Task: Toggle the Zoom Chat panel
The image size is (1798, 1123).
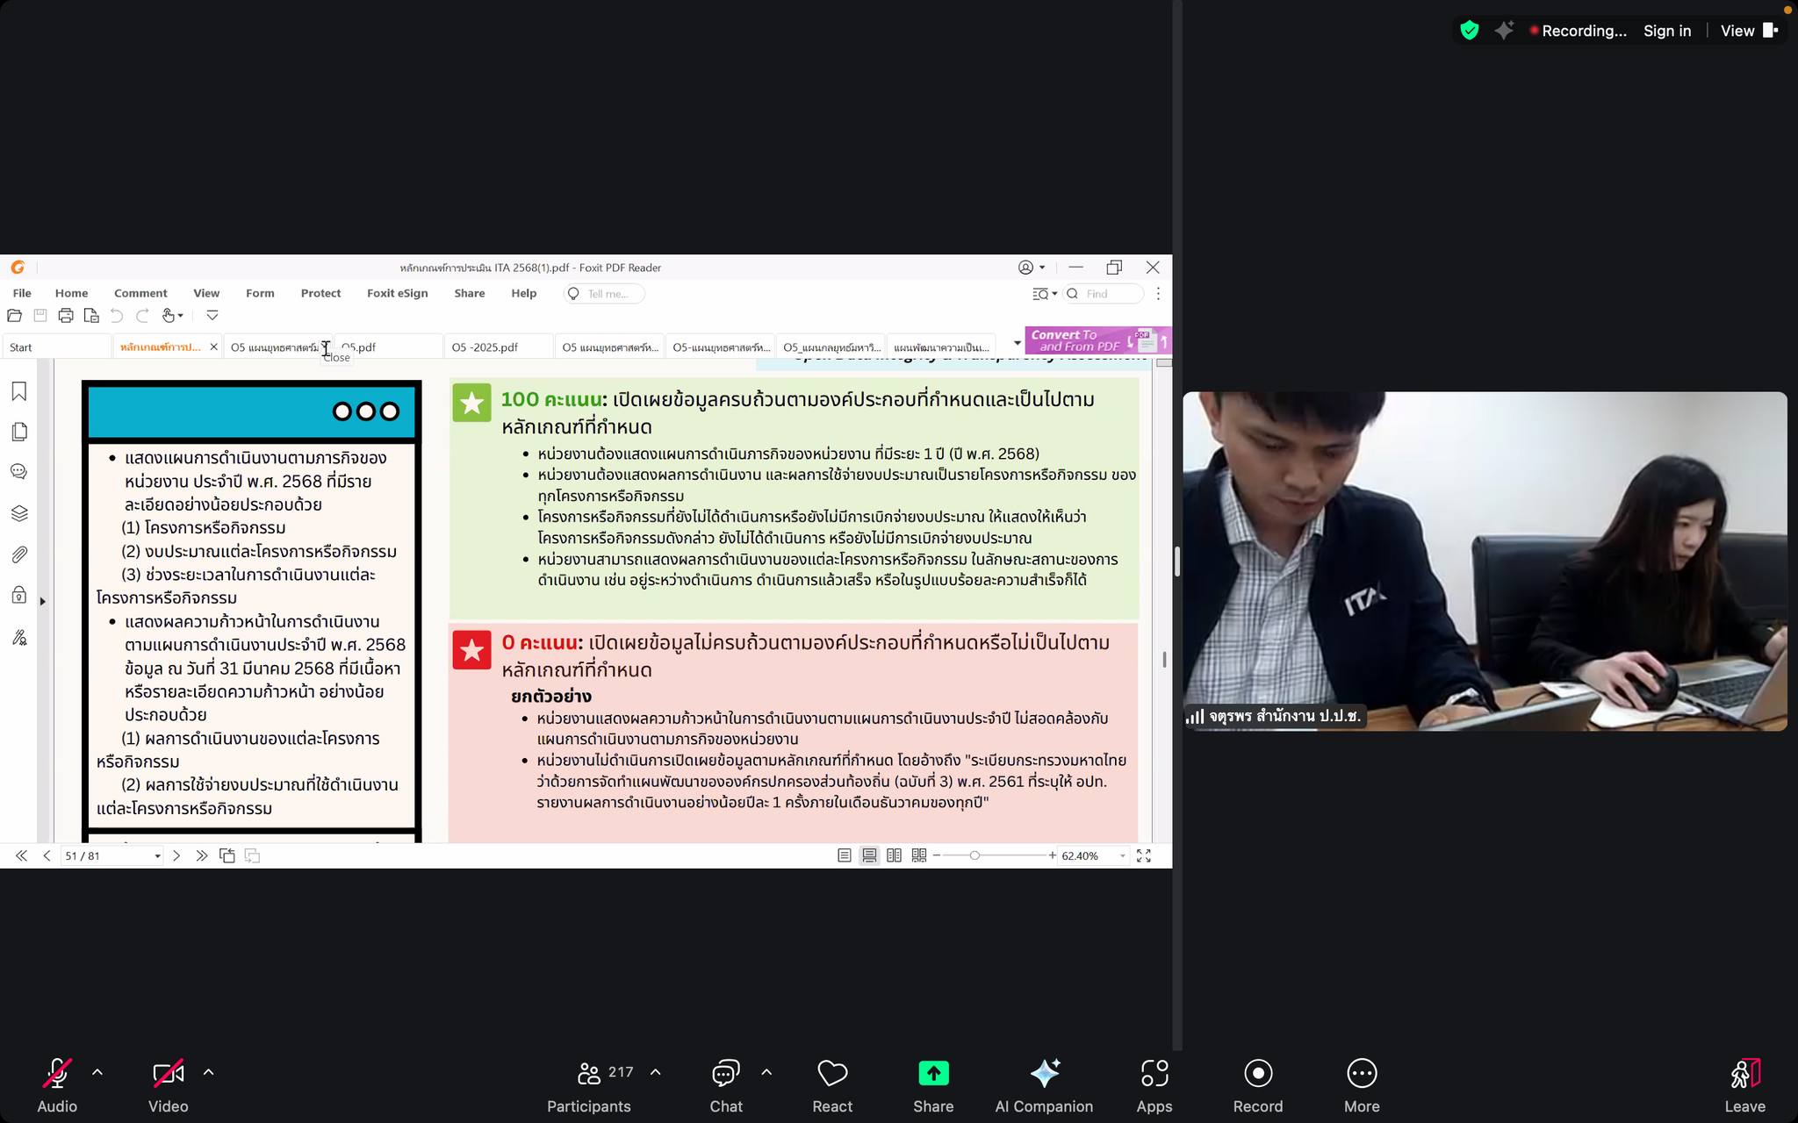Action: [x=726, y=1086]
